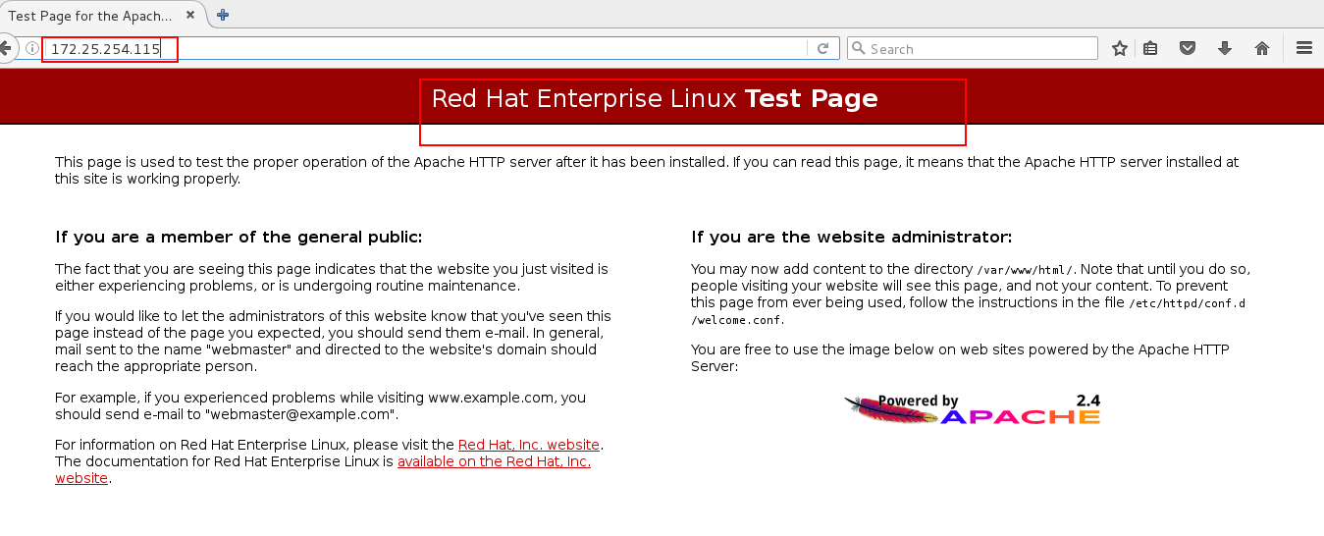Open a new tab with the plus icon
This screenshot has width=1324, height=536.
[x=223, y=15]
